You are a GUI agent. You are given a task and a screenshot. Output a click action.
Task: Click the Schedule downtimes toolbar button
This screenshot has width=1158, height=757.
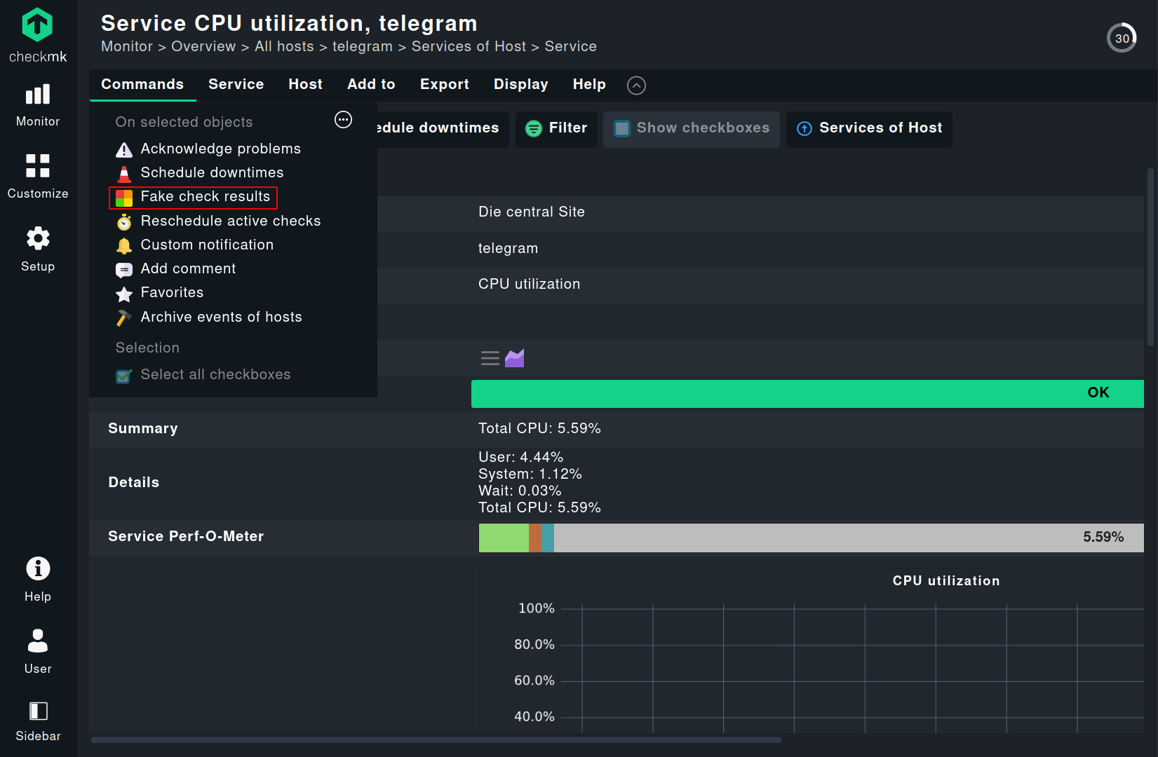coord(443,129)
